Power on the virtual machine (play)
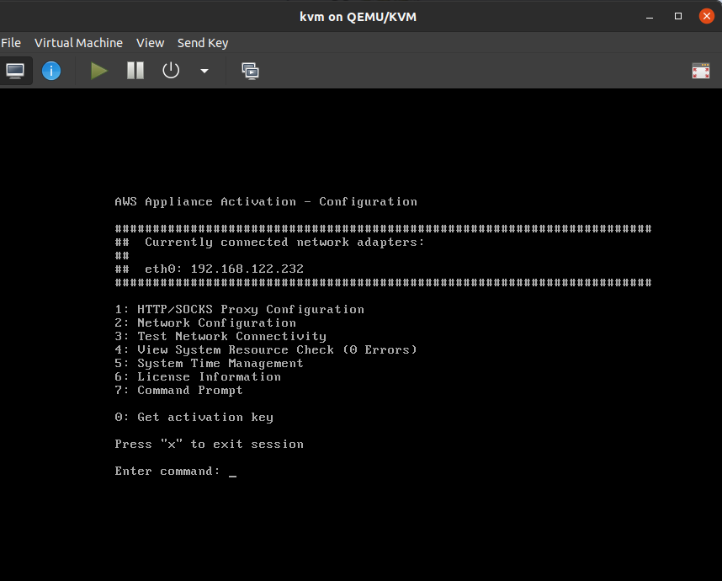This screenshot has width=722, height=581. pyautogui.click(x=98, y=71)
